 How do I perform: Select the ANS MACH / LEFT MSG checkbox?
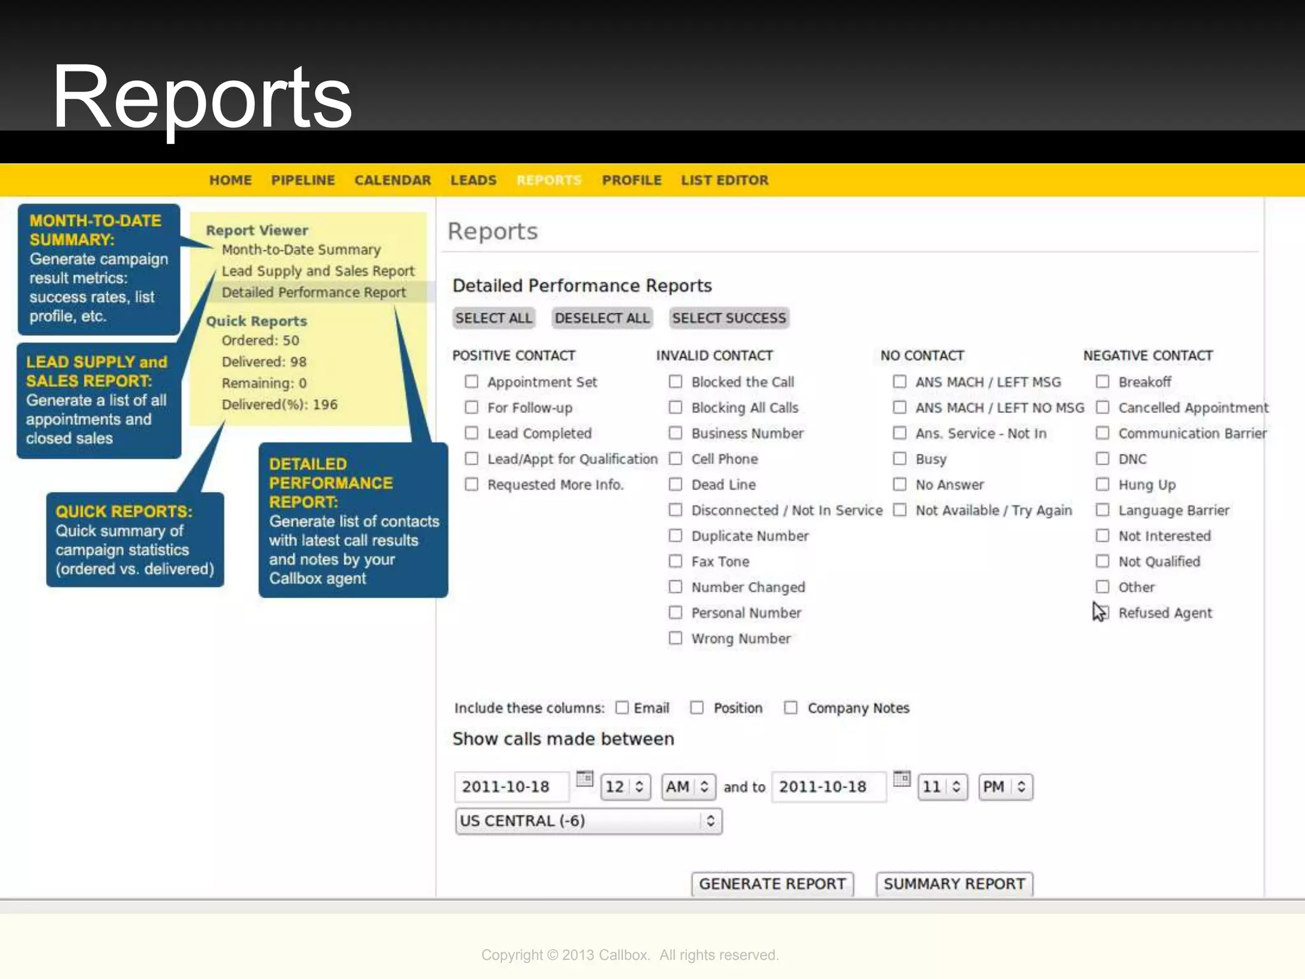900,382
